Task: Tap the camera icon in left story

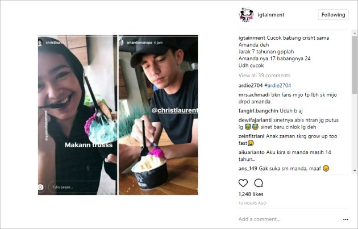Action: pos(40,187)
